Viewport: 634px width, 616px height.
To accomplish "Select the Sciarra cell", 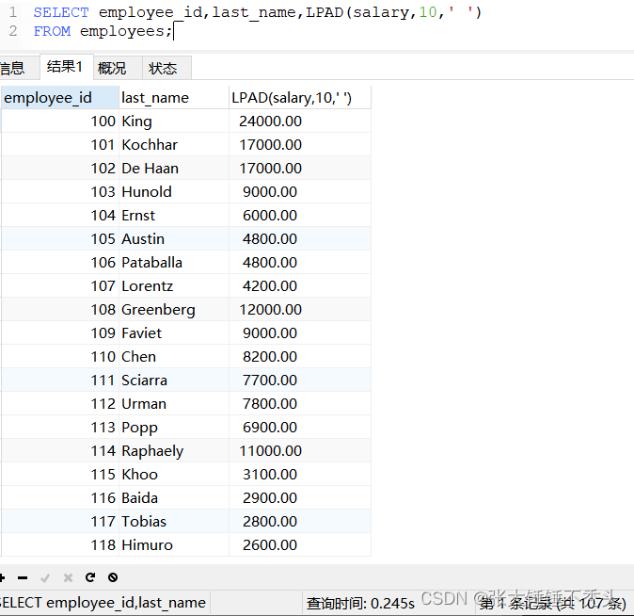I will (x=174, y=380).
